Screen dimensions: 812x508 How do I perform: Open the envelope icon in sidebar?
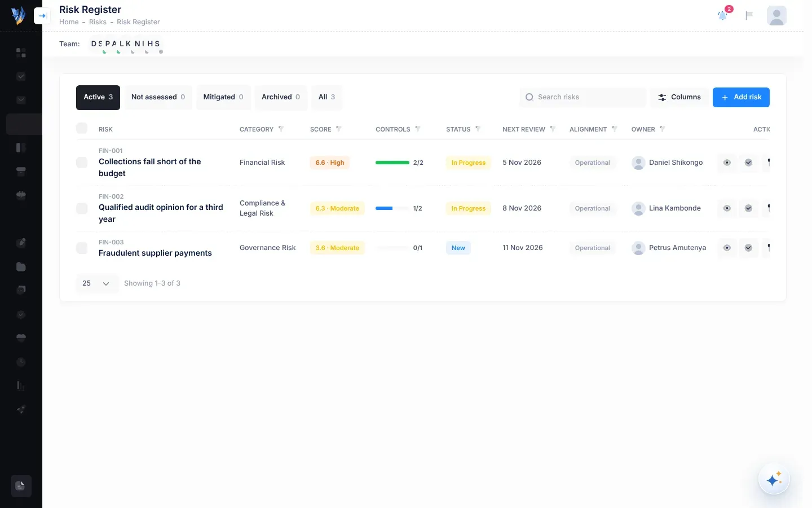[21, 100]
